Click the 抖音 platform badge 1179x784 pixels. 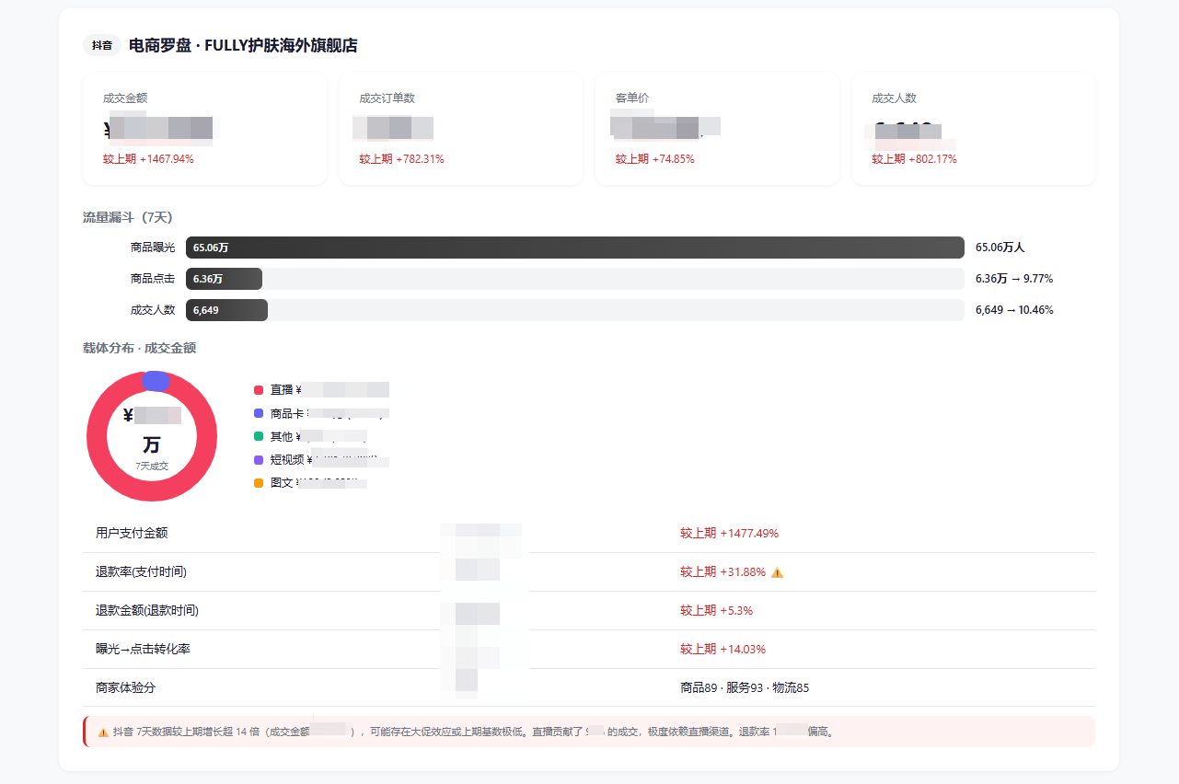coord(102,45)
